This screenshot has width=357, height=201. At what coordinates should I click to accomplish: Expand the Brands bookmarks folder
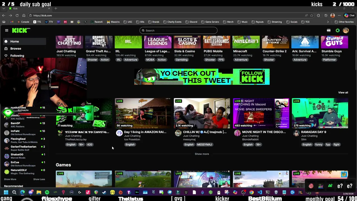click(x=154, y=22)
